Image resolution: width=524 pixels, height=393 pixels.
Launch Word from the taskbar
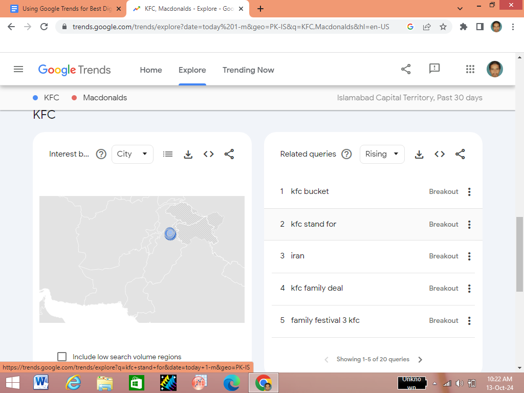tap(41, 383)
